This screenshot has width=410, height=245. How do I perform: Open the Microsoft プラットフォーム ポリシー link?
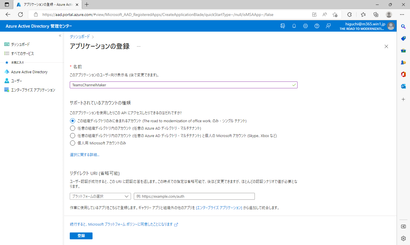pyautogui.click(x=124, y=224)
